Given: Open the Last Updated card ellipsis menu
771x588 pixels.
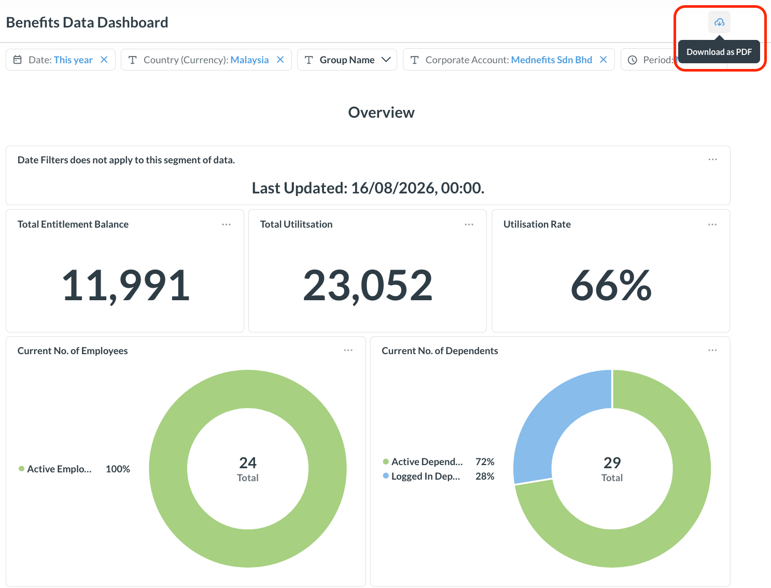Looking at the screenshot, I should click(713, 160).
